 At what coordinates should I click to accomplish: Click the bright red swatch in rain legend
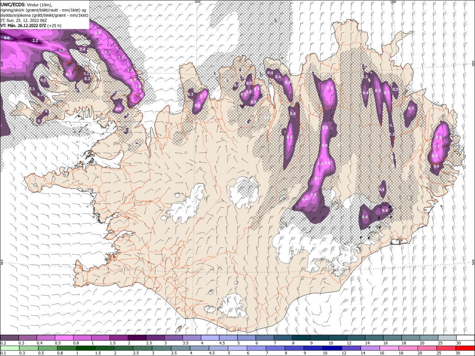click(465, 348)
